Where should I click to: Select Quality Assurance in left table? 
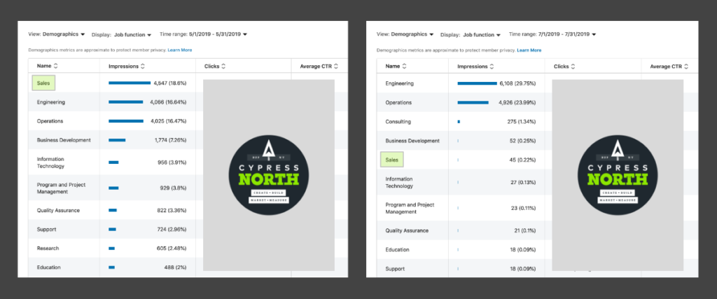[x=58, y=210]
